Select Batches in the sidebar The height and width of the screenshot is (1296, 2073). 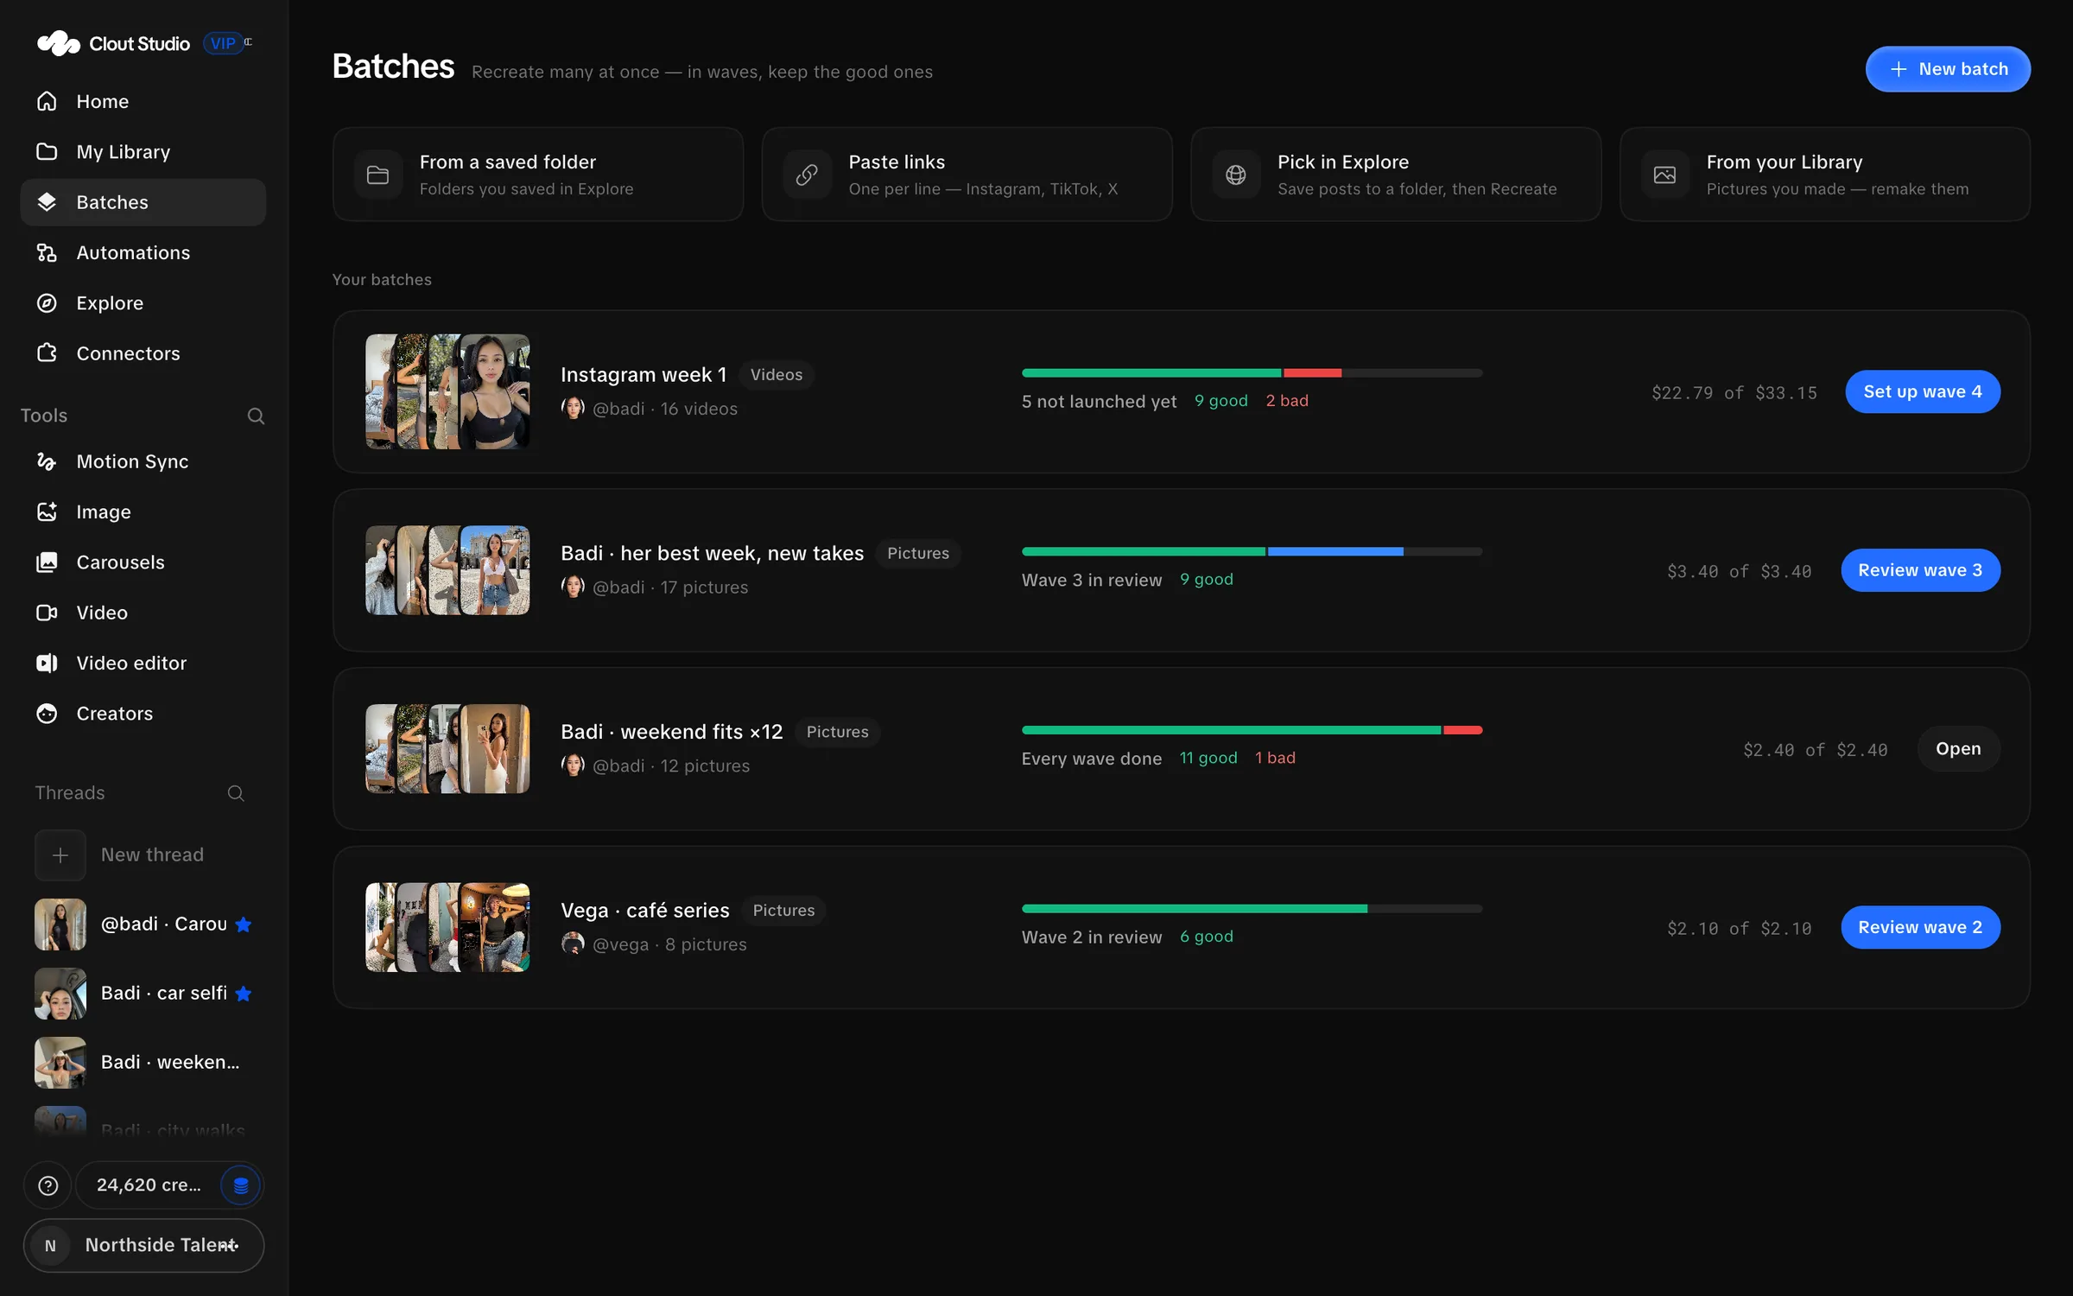pyautogui.click(x=143, y=202)
